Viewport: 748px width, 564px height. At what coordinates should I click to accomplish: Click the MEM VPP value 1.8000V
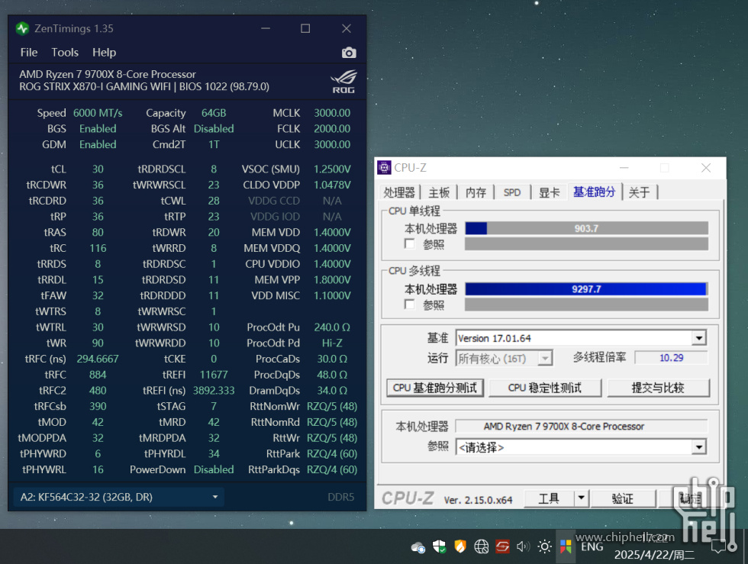point(332,280)
